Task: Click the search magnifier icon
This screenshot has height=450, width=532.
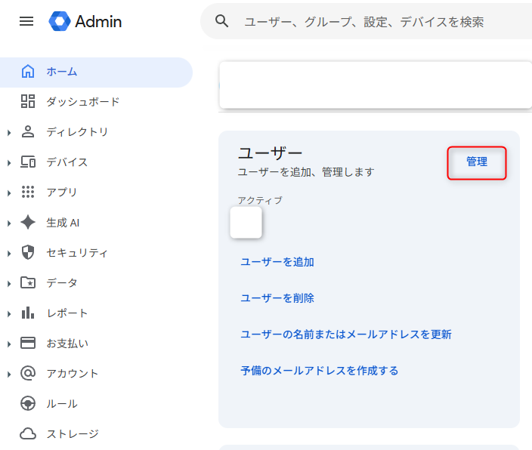Action: pos(222,21)
